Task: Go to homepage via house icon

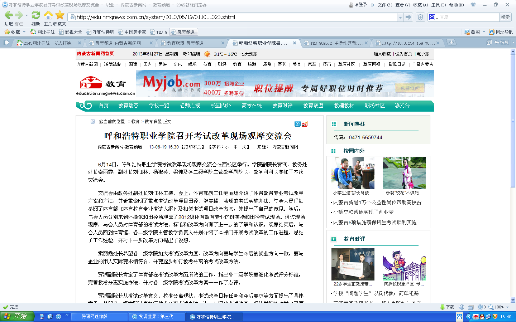Action: 48,15
